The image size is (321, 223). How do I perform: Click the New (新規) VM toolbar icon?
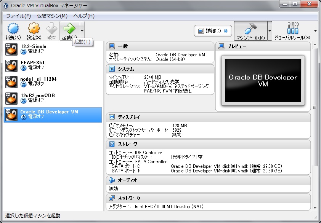[13, 29]
